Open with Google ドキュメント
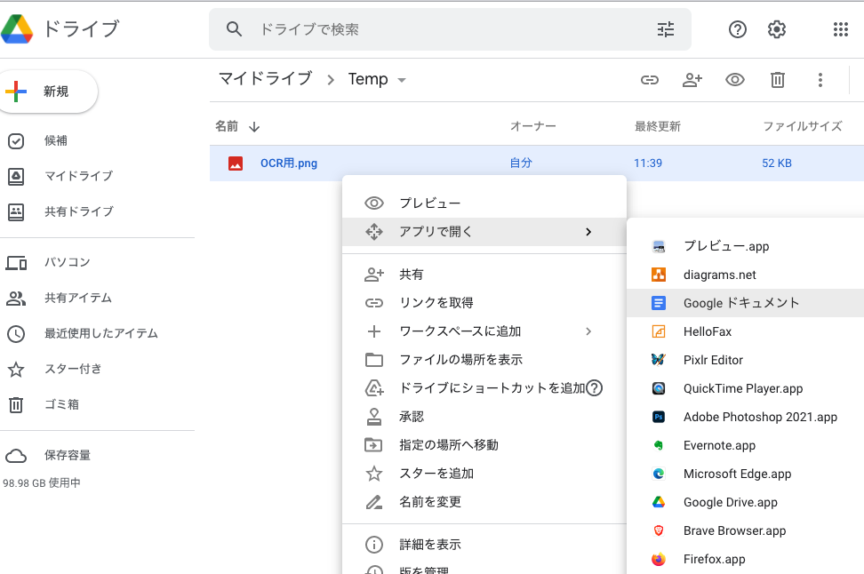This screenshot has height=574, width=864. [746, 303]
